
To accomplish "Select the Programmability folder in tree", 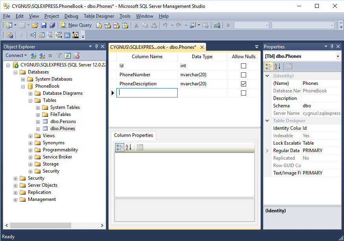I will [60, 150].
